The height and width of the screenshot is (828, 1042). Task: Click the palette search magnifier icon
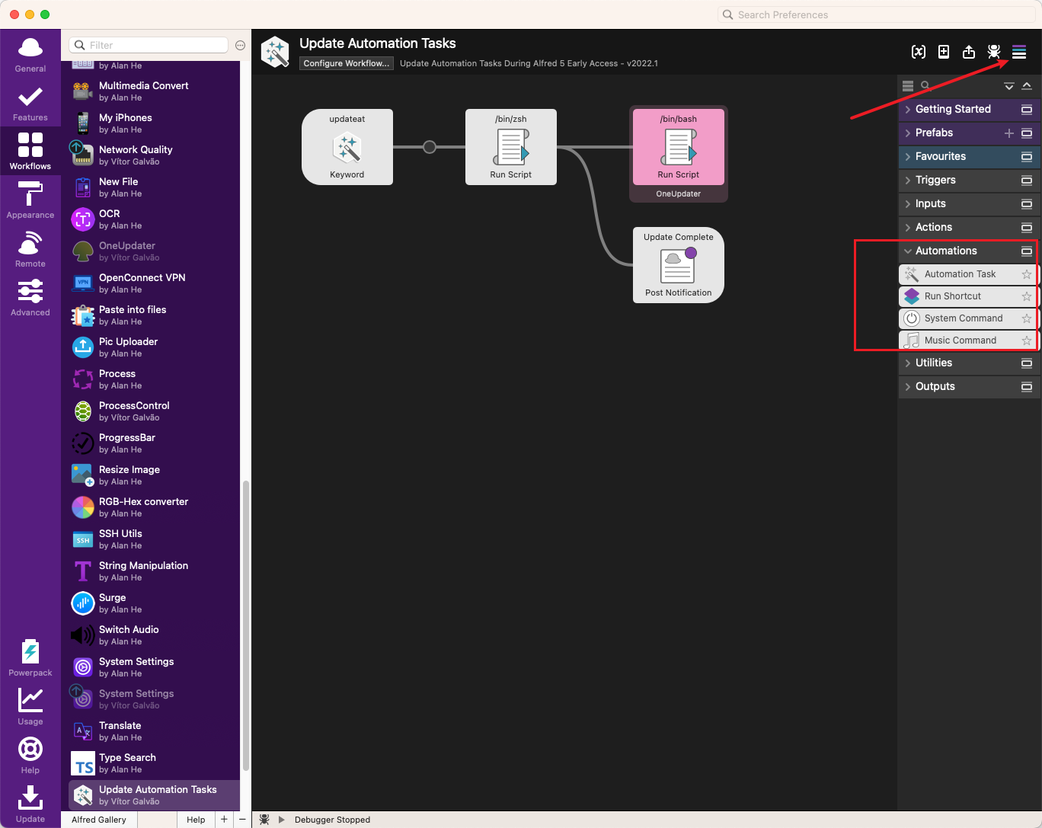[925, 86]
